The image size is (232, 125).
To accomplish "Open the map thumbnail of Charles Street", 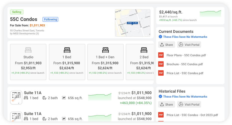I will [132, 23].
